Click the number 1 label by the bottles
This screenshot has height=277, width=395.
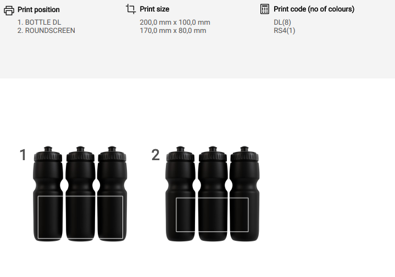23,155
